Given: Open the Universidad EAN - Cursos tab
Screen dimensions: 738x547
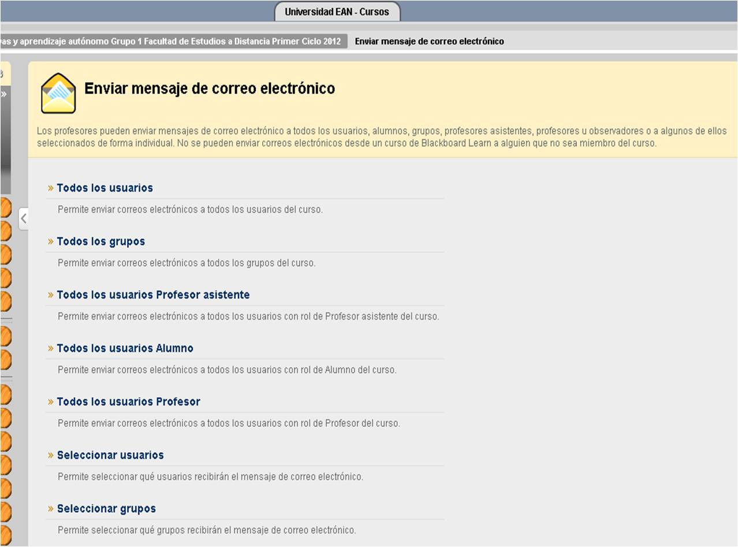Looking at the screenshot, I should (337, 12).
